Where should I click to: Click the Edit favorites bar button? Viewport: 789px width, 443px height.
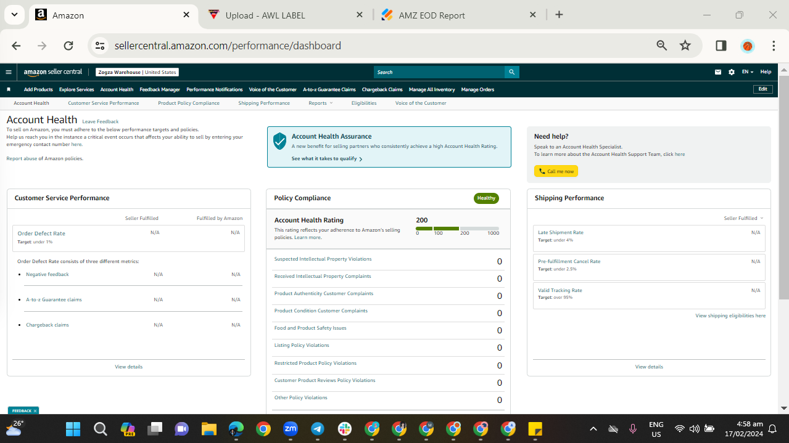coord(763,89)
